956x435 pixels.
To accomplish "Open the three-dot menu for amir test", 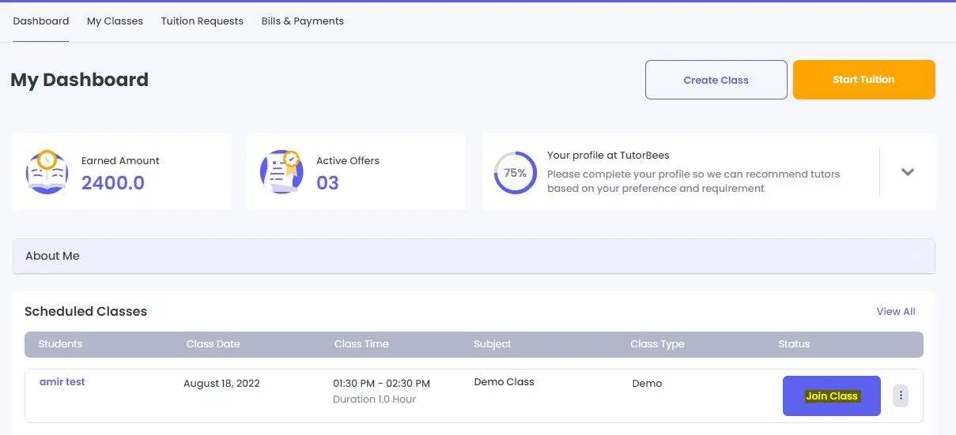I will click(x=901, y=396).
